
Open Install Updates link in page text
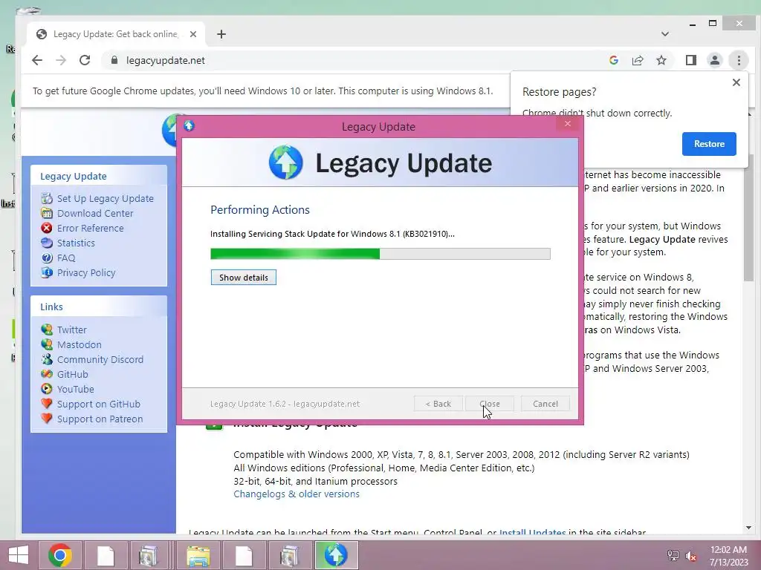pyautogui.click(x=532, y=533)
